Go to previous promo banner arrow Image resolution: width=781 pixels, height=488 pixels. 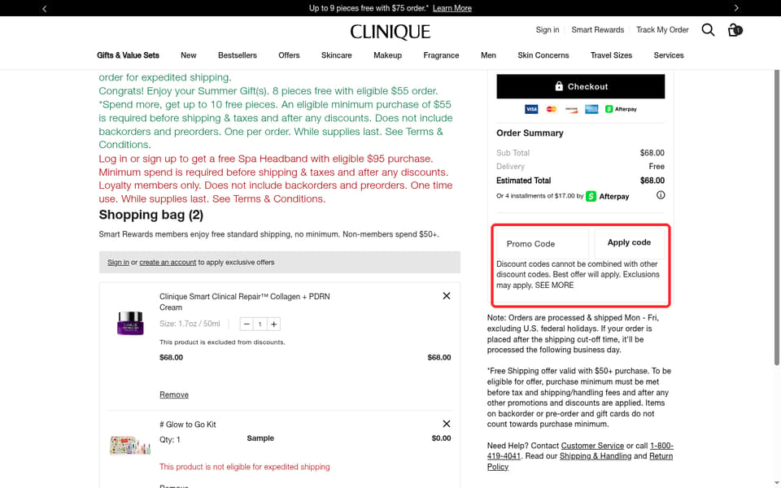tap(44, 8)
